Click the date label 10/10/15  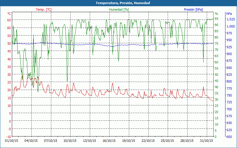[x=70, y=141]
